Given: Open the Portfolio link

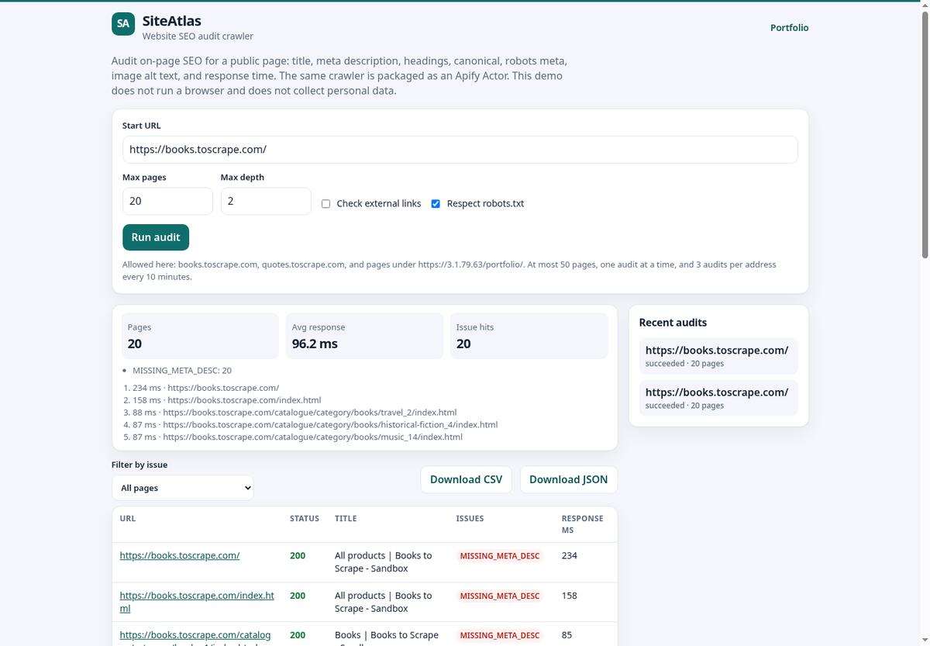Looking at the screenshot, I should (x=789, y=28).
